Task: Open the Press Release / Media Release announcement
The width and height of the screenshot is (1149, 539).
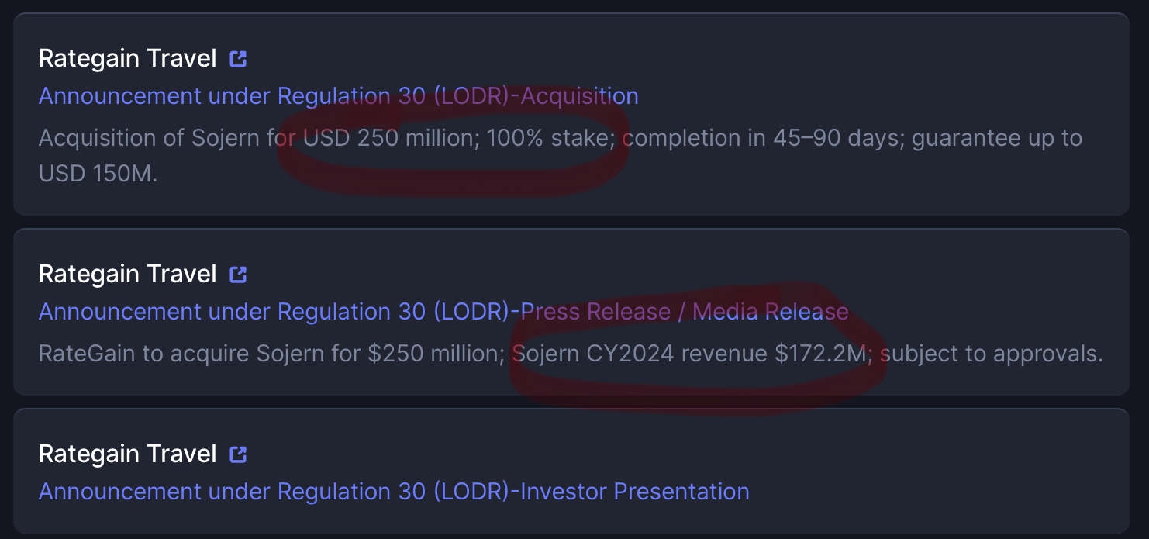Action: tap(443, 312)
